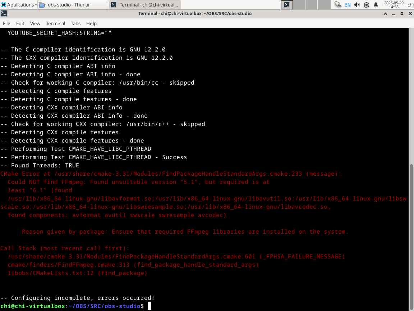The height and width of the screenshot is (311, 414).
Task: Click 'The C compiler identification is GNU' line
Action: (x=83, y=49)
